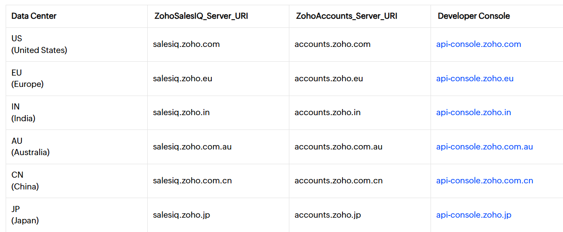The image size is (563, 232).
Task: Click the ZohoAccounts_Server_URI column header
Action: click(x=346, y=16)
